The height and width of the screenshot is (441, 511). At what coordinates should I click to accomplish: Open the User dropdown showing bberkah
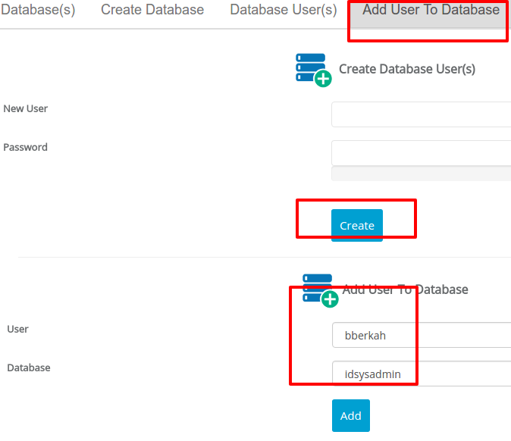coord(422,335)
